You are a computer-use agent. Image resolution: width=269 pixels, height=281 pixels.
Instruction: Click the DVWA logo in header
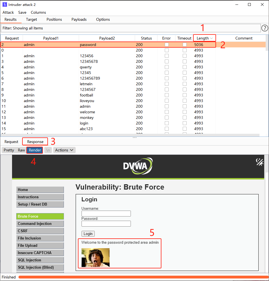click(x=138, y=166)
